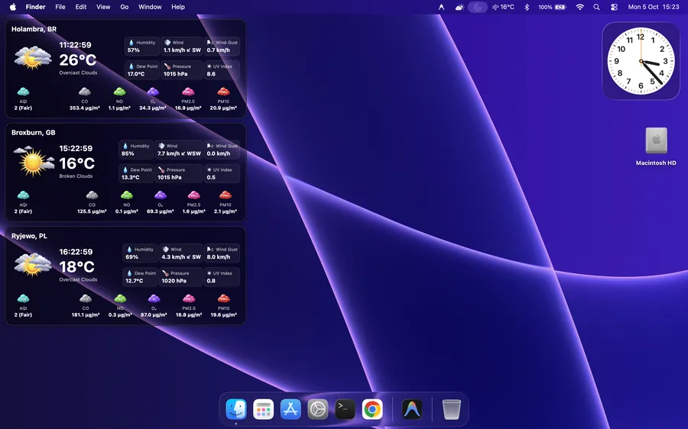Click the Ryjewo, PL location title
Viewport: 688px width, 429px height.
coord(29,236)
